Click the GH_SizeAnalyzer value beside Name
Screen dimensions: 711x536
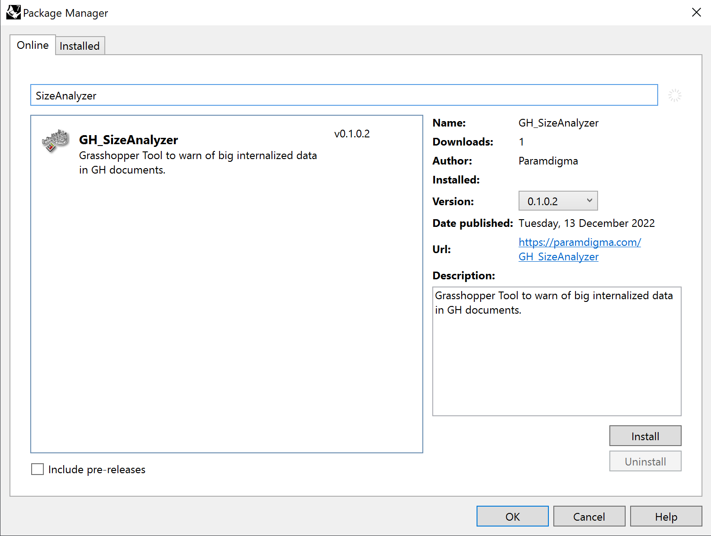[x=558, y=123]
